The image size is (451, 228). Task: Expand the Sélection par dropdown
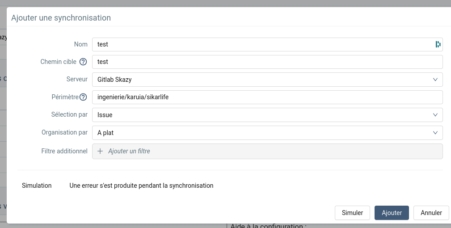pyautogui.click(x=267, y=115)
